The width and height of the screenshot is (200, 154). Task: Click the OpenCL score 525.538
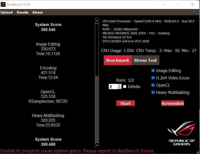48,96
